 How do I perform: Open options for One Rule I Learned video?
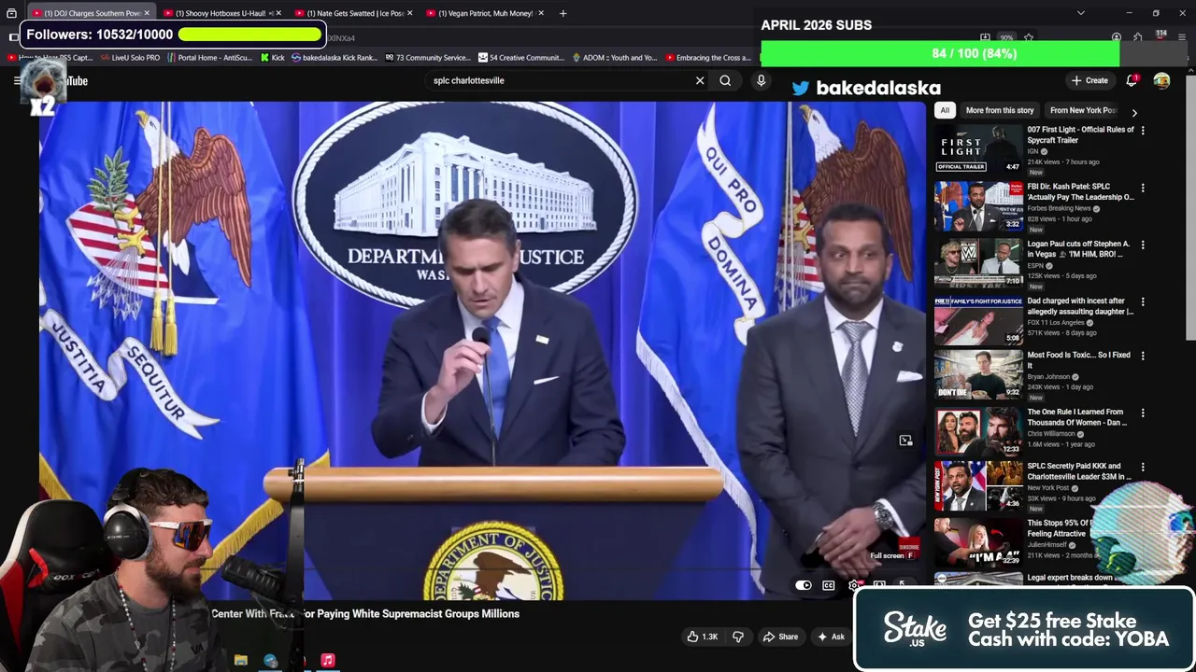point(1143,413)
